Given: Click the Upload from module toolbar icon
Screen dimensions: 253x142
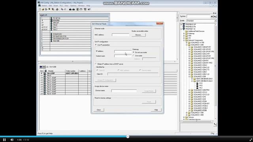Looking at the screenshot, I should click(x=74, y=9).
